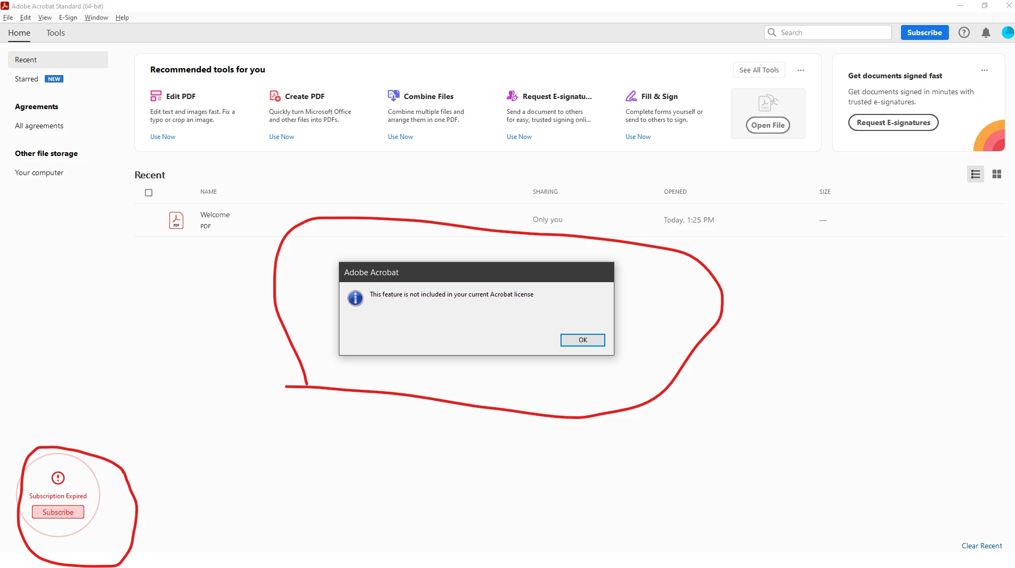The height and width of the screenshot is (568, 1015).
Task: Switch to list view of recent files
Action: [x=976, y=174]
